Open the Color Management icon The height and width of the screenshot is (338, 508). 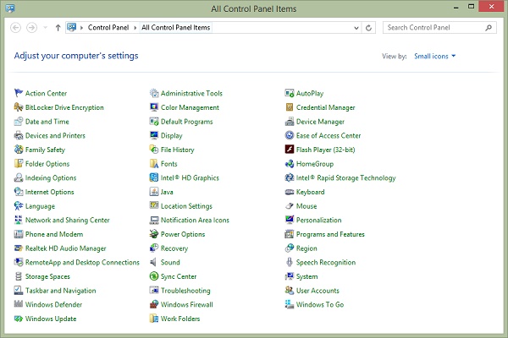tap(154, 107)
